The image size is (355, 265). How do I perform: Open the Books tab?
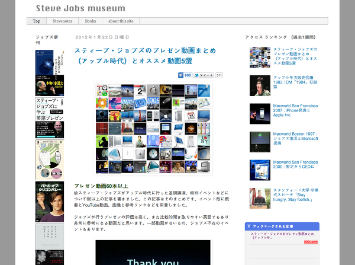91,21
